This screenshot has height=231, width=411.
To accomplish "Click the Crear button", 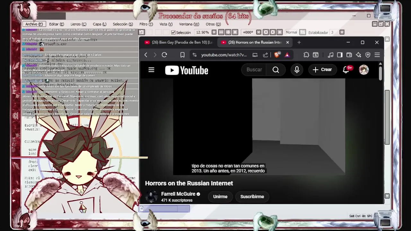I will [322, 70].
